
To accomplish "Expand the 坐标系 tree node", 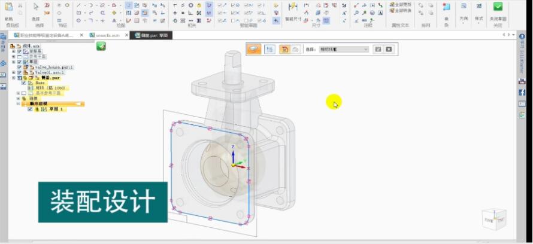I will tap(13, 51).
